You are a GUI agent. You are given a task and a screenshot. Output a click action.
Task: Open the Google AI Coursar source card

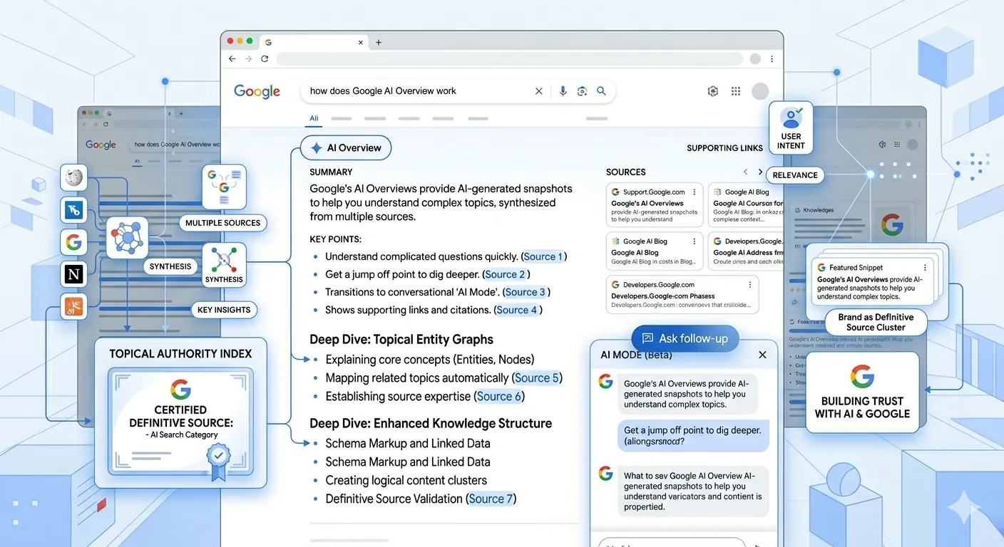pos(746,205)
